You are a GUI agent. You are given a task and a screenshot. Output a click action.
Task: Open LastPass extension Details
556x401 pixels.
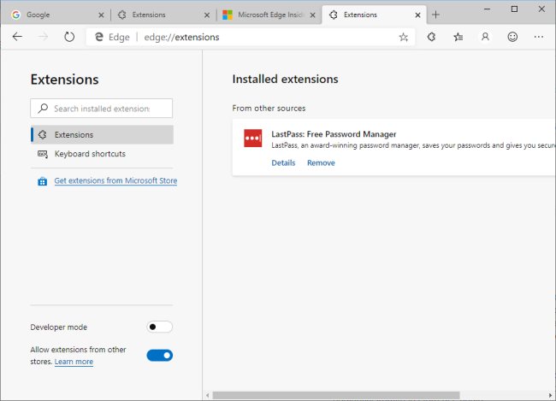tap(283, 162)
